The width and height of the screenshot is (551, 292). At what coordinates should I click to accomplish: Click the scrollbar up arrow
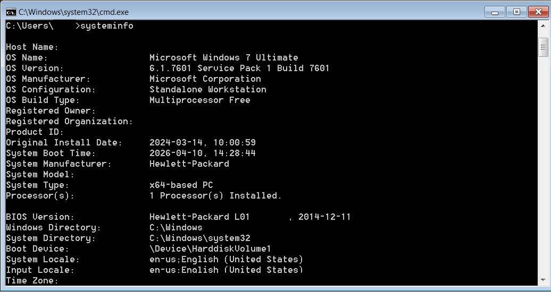click(x=543, y=26)
